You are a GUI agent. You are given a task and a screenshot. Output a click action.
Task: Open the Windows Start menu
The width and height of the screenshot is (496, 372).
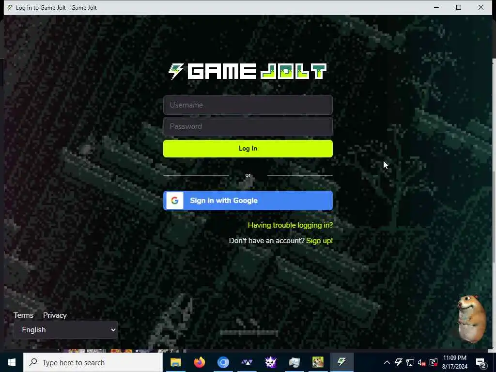[12, 362]
